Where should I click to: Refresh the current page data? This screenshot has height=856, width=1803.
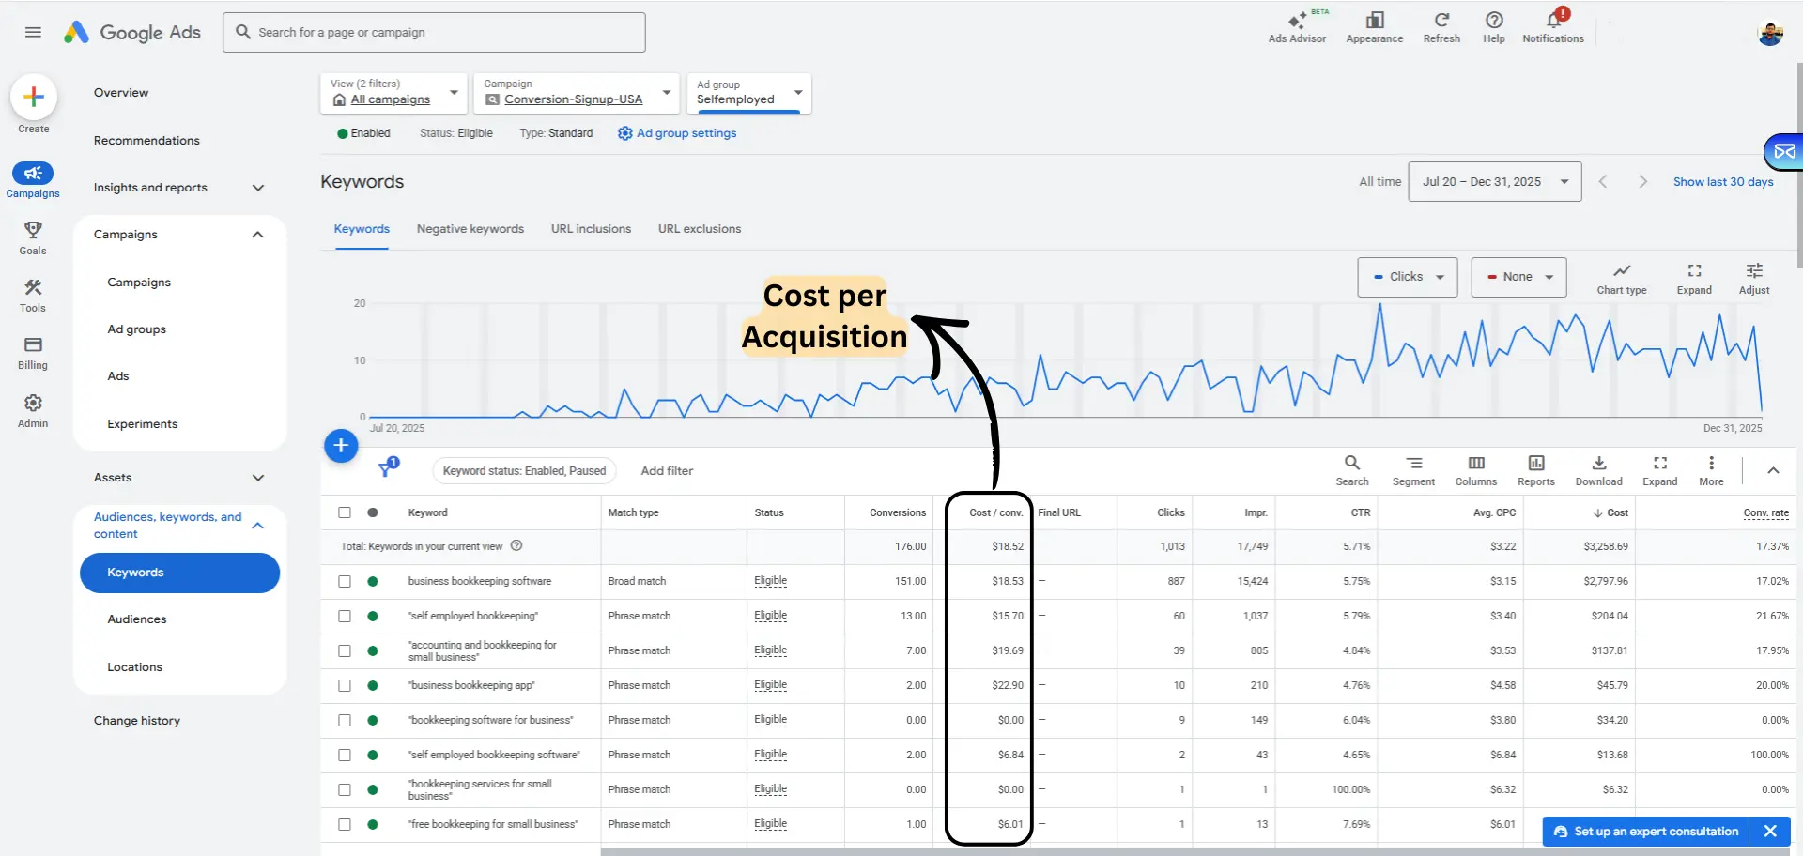(1441, 26)
